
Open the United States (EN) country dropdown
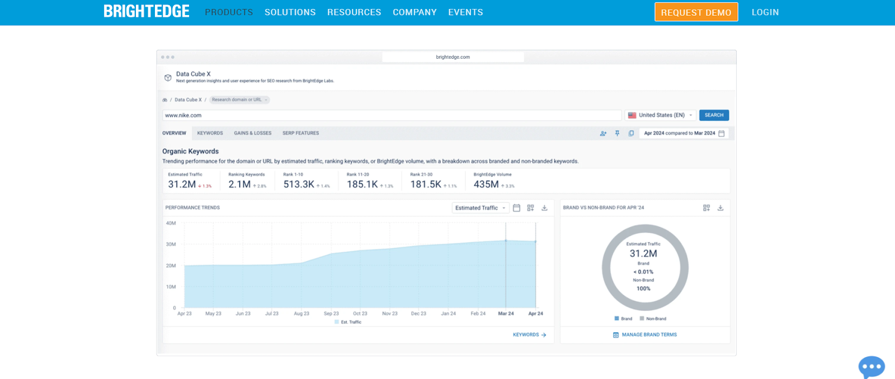click(661, 115)
